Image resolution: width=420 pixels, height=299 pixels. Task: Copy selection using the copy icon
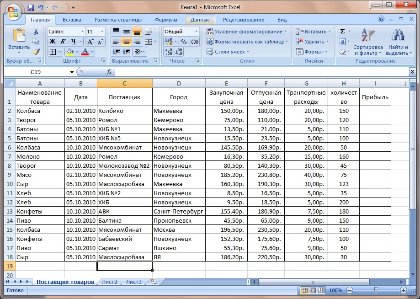36,42
